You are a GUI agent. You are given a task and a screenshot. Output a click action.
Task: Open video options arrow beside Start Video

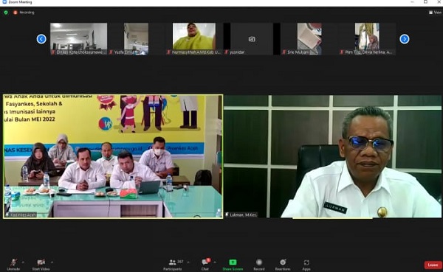point(52,262)
